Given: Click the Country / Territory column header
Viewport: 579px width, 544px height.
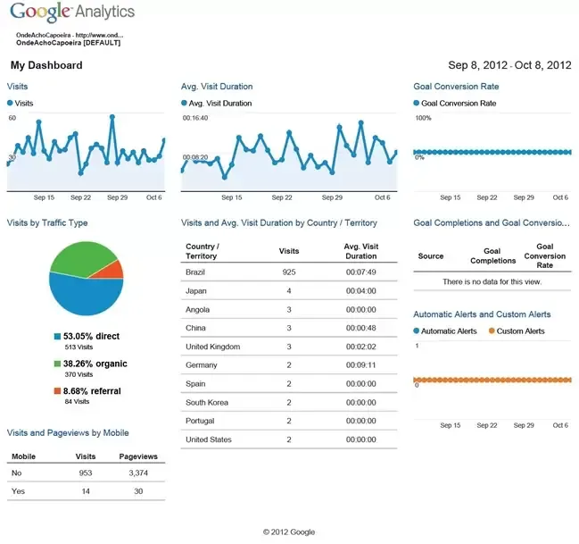Looking at the screenshot, I should coord(203,251).
